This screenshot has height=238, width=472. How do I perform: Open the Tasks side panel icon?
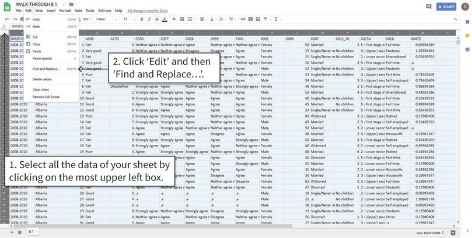(467, 49)
